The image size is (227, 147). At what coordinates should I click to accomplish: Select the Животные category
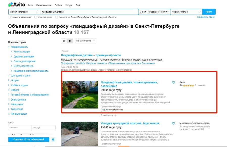[17, 104]
